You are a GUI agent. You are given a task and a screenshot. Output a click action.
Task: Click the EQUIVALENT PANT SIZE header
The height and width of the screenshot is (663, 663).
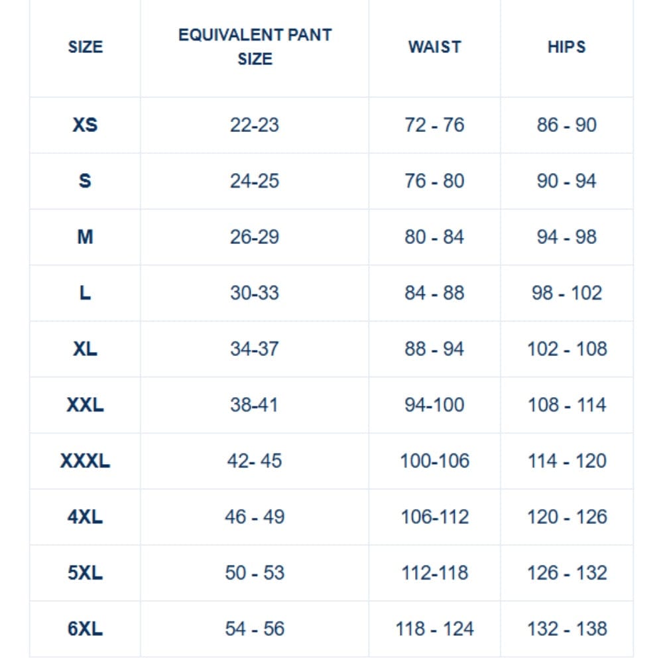pyautogui.click(x=255, y=47)
